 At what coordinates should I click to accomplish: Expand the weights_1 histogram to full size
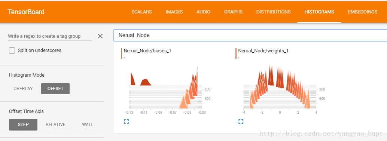(241, 121)
